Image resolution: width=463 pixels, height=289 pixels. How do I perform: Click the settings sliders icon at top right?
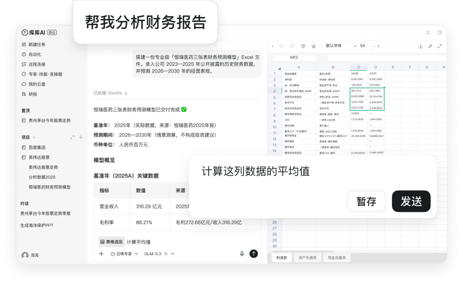(x=428, y=32)
